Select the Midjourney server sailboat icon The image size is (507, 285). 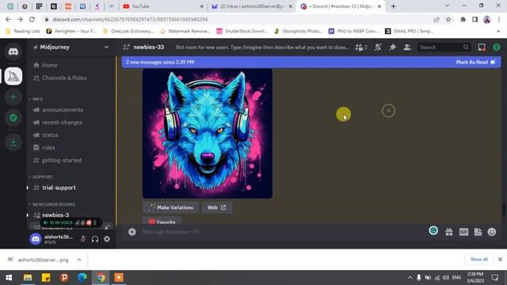[x=13, y=76]
